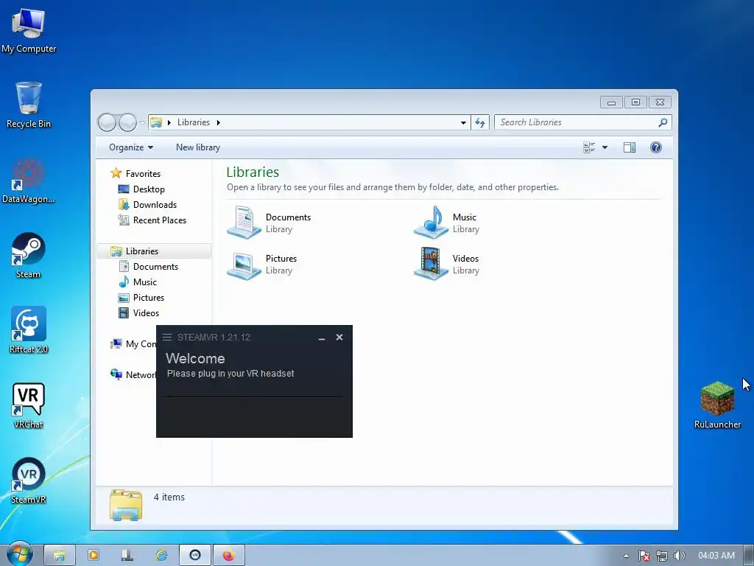This screenshot has height=566, width=754.
Task: Open Windows Explorer from taskbar
Action: tap(59, 556)
